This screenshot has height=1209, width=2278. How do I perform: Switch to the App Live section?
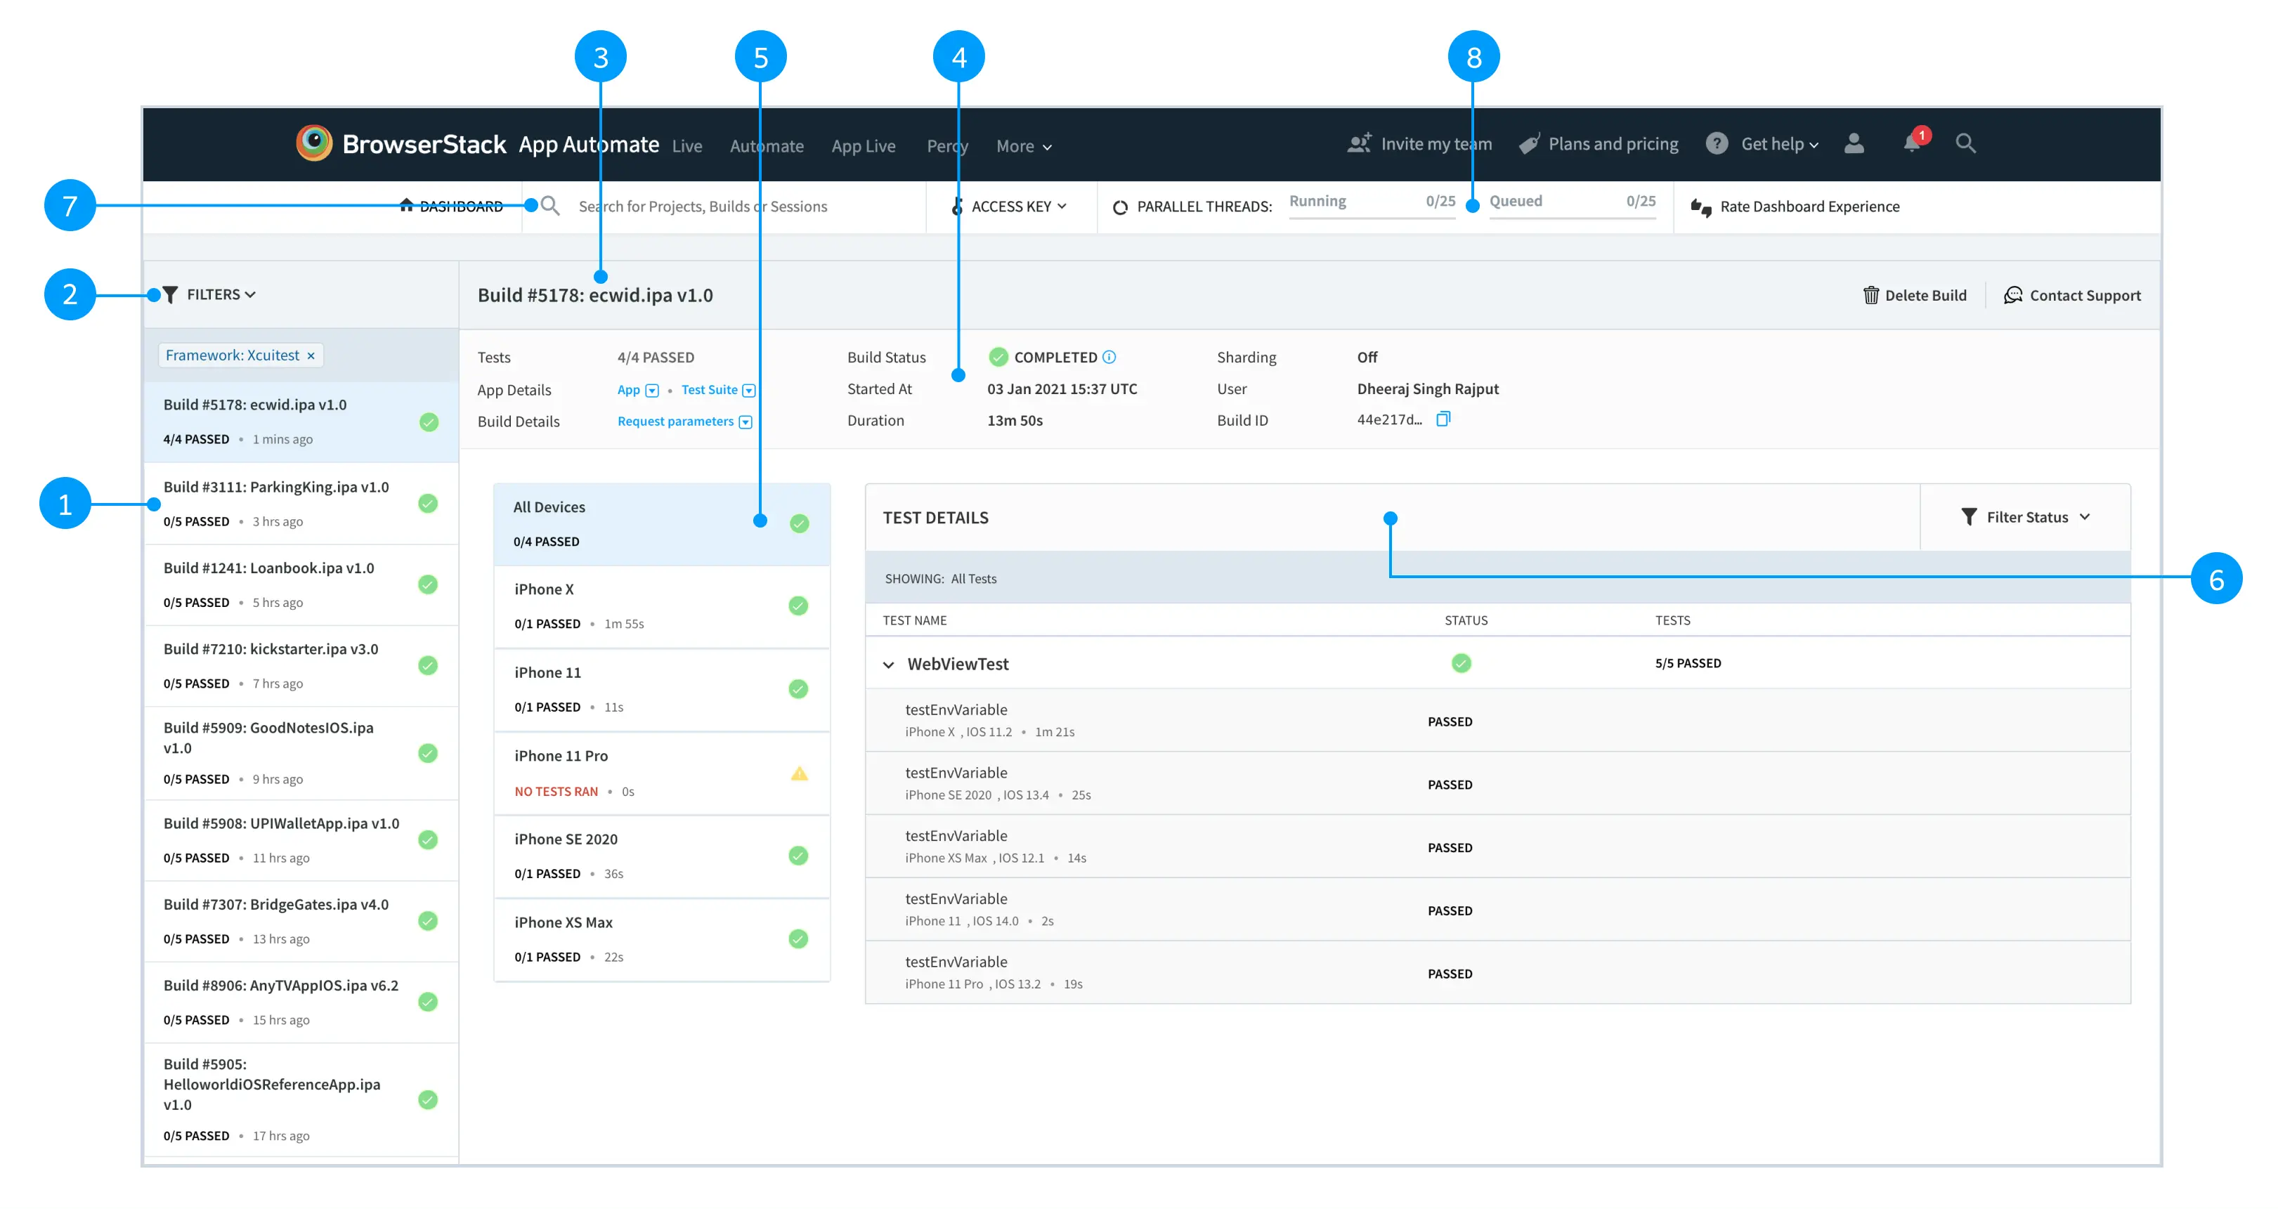(x=863, y=146)
